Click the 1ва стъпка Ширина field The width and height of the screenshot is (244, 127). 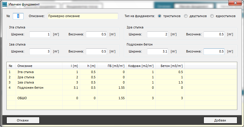tap(40, 52)
